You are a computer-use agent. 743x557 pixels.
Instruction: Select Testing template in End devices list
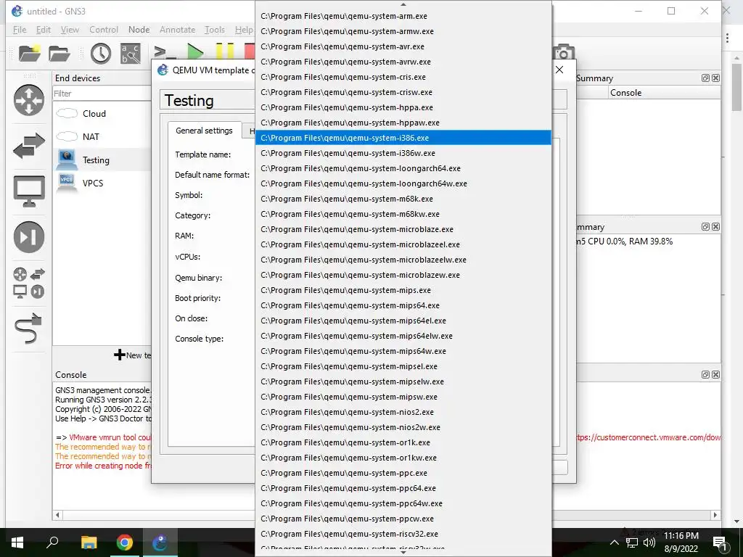click(102, 160)
